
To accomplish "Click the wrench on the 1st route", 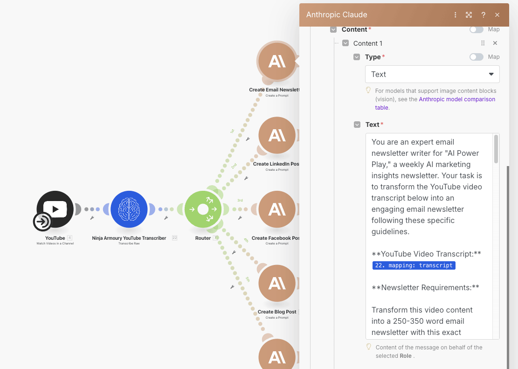I will coord(248,139).
